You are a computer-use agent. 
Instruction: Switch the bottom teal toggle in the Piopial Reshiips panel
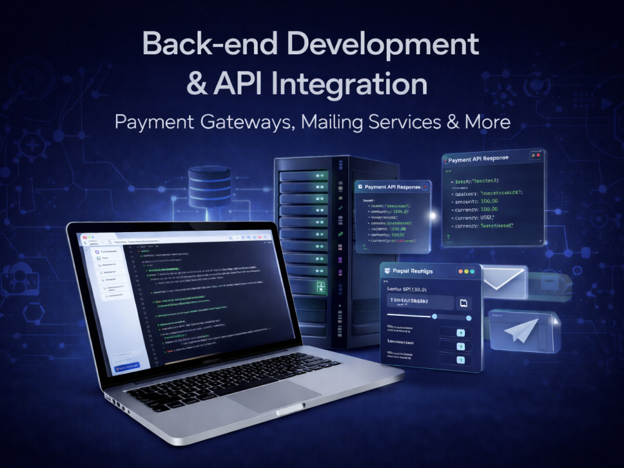pyautogui.click(x=461, y=360)
